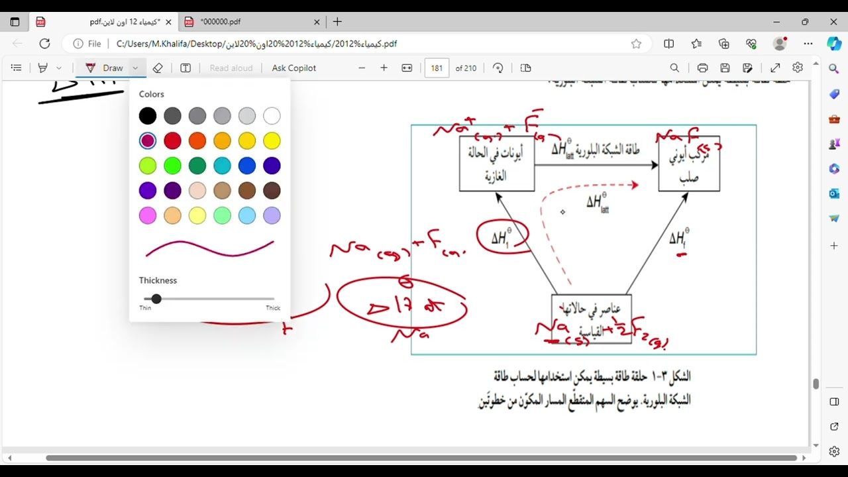848x477 pixels.
Task: Pick the white color swatch
Action: (272, 116)
